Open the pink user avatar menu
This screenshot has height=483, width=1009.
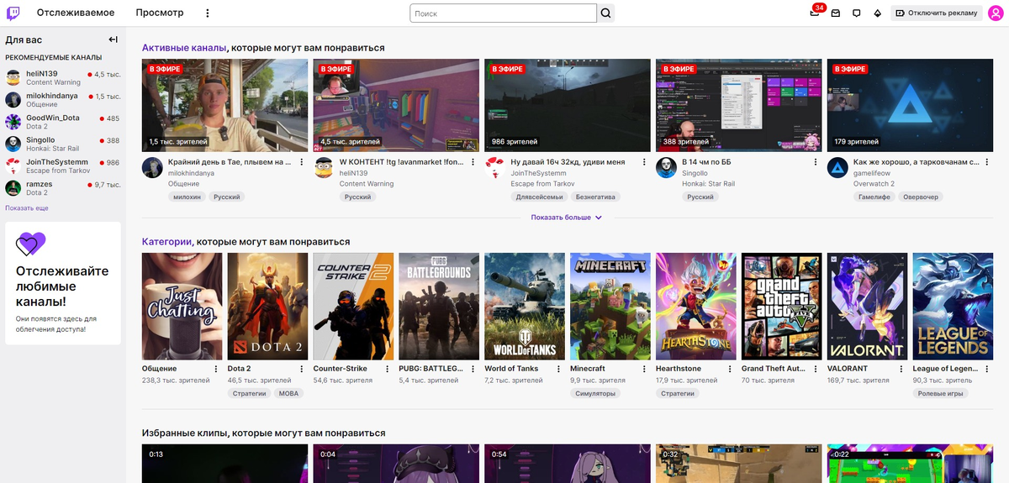tap(995, 13)
